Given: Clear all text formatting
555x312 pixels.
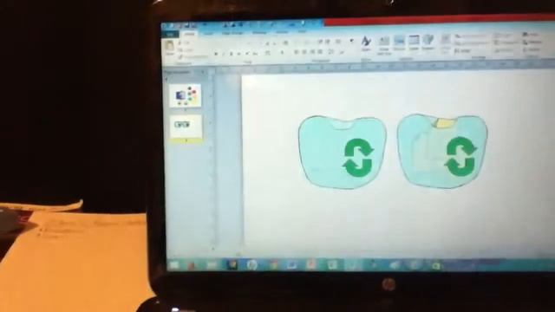Looking at the screenshot, I should pyautogui.click(x=285, y=42).
